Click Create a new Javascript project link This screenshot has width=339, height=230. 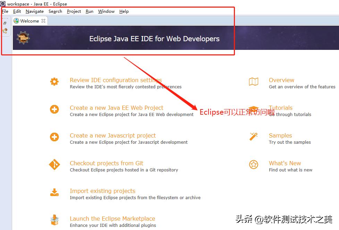[x=113, y=135]
